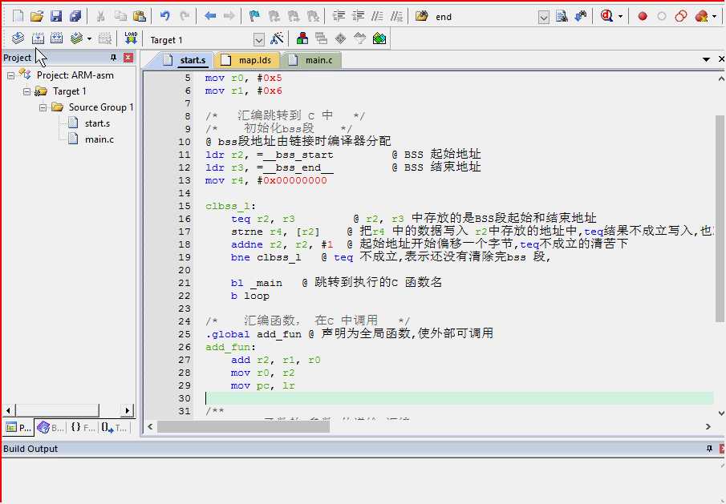This screenshot has height=504, width=726.
Task: Rebuild all target files icon
Action: pyautogui.click(x=56, y=38)
